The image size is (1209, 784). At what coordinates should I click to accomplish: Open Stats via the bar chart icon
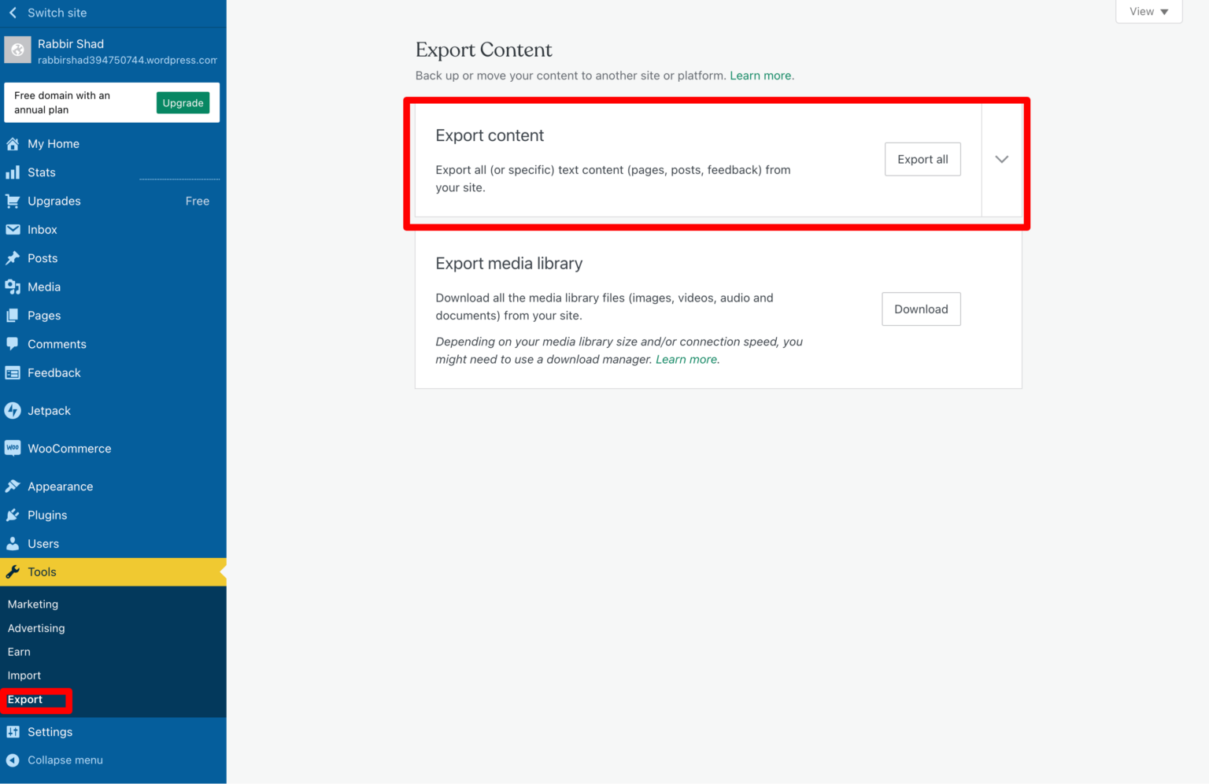click(13, 172)
